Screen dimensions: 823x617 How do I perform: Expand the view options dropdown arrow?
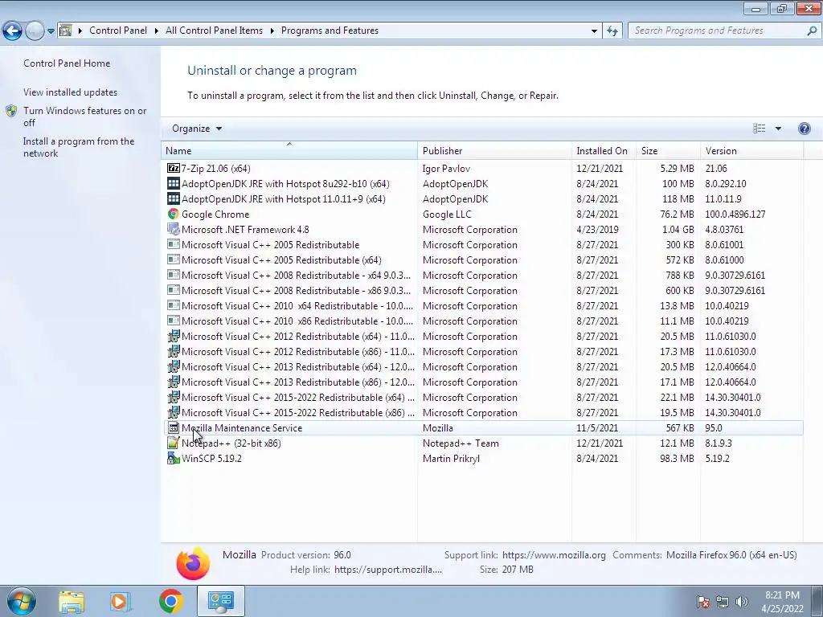(x=778, y=129)
